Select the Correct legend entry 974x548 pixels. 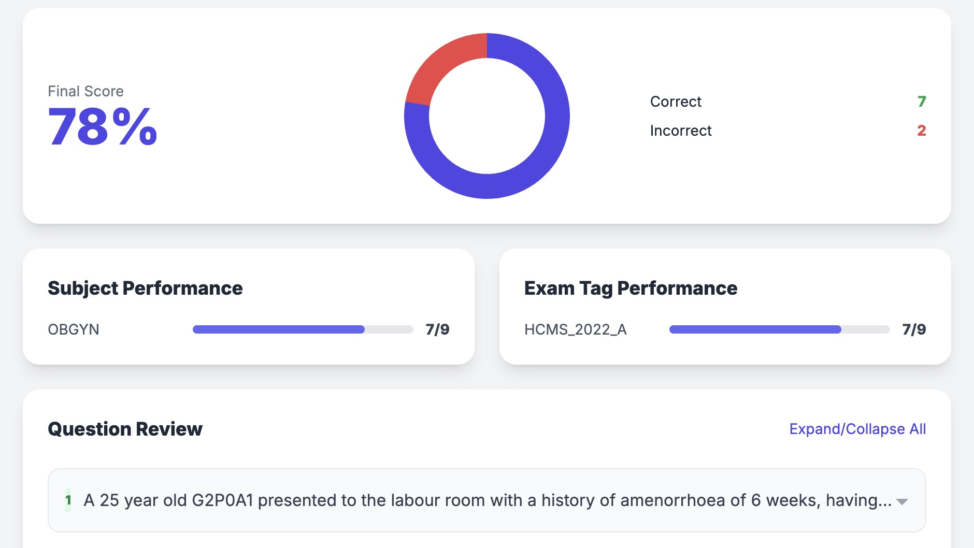[676, 102]
